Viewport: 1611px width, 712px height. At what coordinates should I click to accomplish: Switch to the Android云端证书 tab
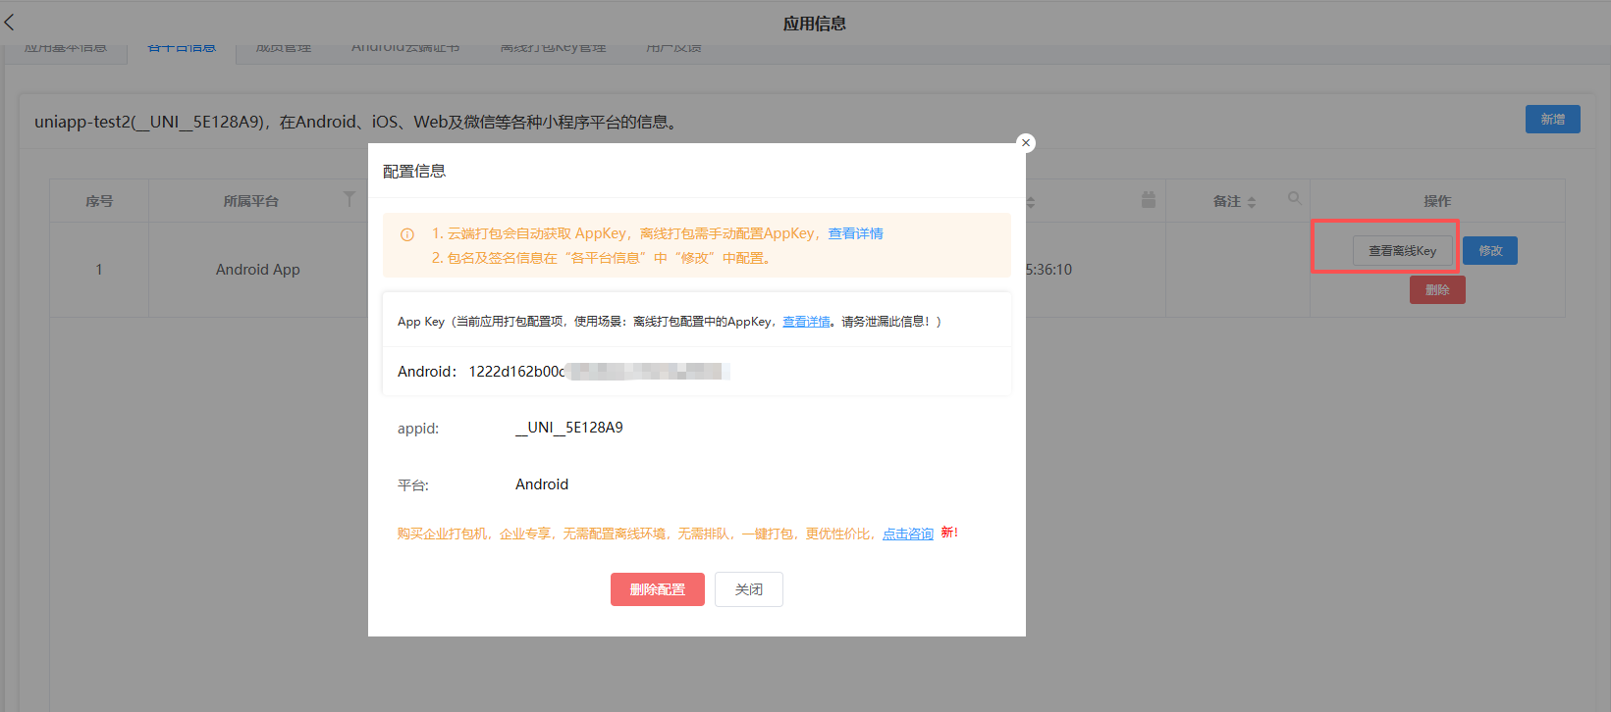click(405, 47)
